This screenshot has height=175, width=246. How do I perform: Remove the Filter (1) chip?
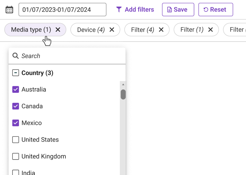[x=210, y=30]
